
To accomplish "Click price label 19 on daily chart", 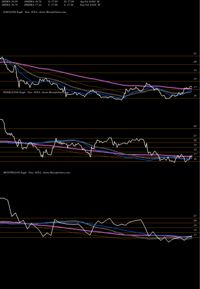I will coord(195,70).
